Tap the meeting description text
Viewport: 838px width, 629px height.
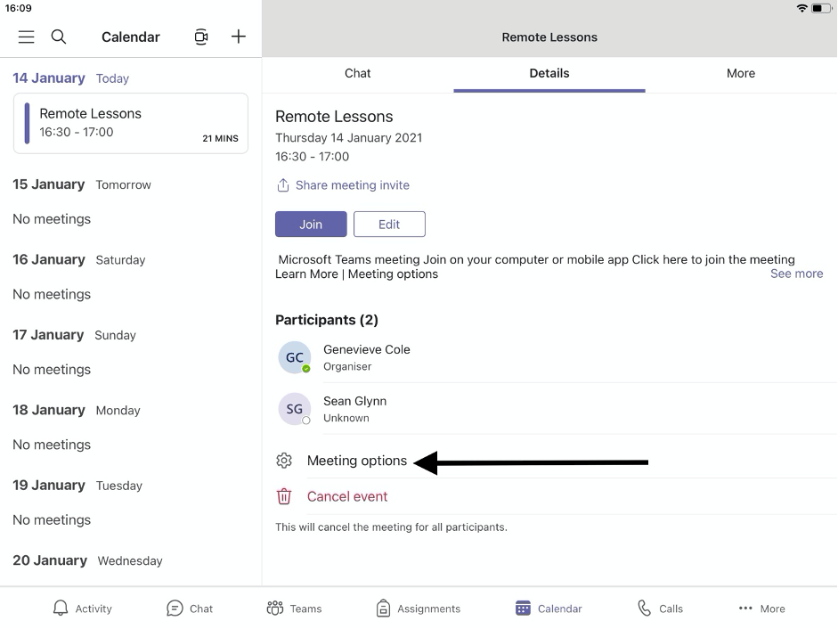point(535,267)
